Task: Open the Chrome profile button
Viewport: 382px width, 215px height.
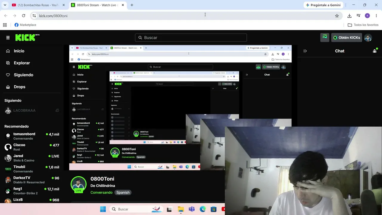Action: coord(367,16)
